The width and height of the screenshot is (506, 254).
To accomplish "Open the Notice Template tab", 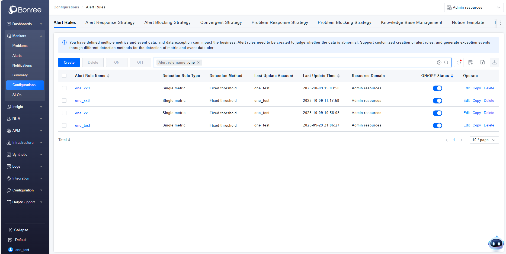I will pos(468,22).
